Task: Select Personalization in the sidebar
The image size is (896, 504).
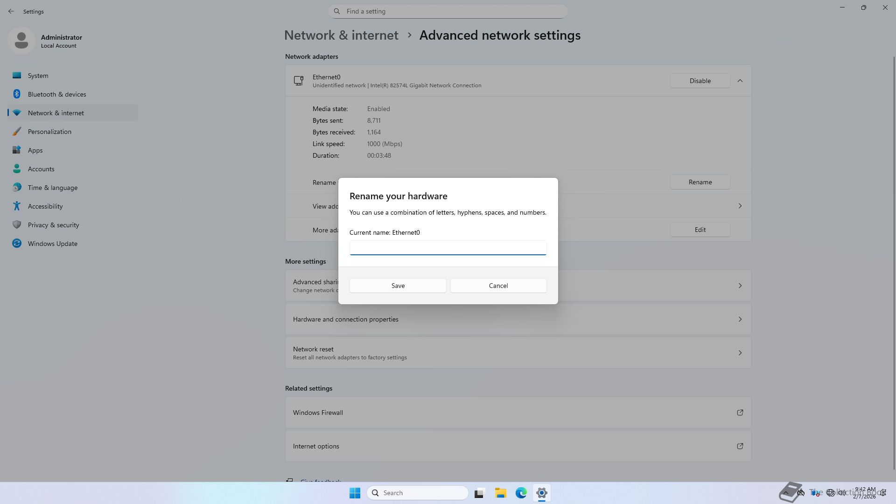Action: point(49,132)
